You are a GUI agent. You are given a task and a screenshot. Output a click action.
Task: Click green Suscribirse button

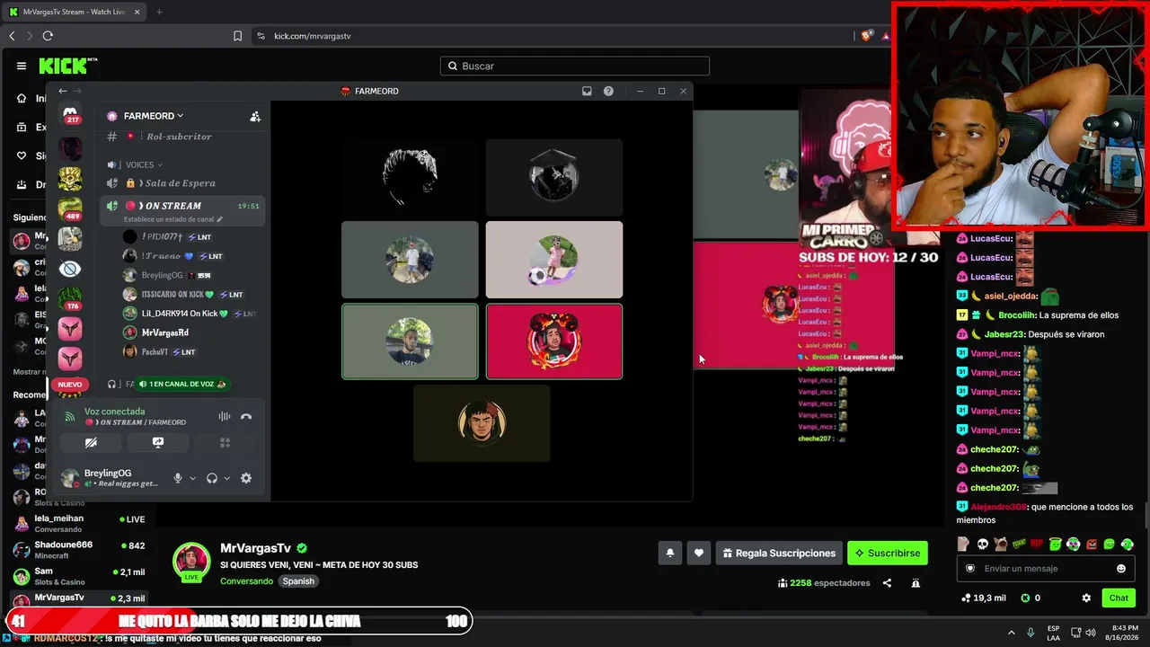point(888,554)
